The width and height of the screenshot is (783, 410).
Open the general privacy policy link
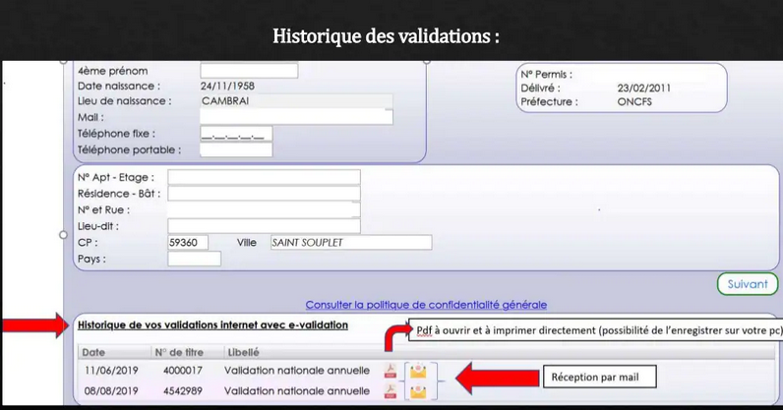click(426, 305)
